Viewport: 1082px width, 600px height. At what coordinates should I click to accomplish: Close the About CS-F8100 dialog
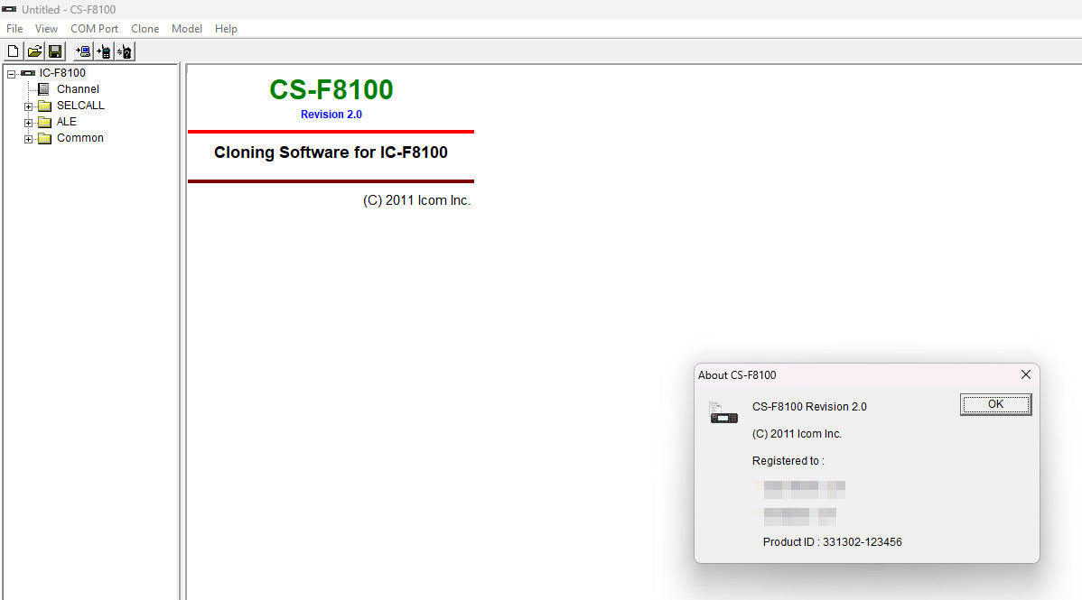point(1026,374)
